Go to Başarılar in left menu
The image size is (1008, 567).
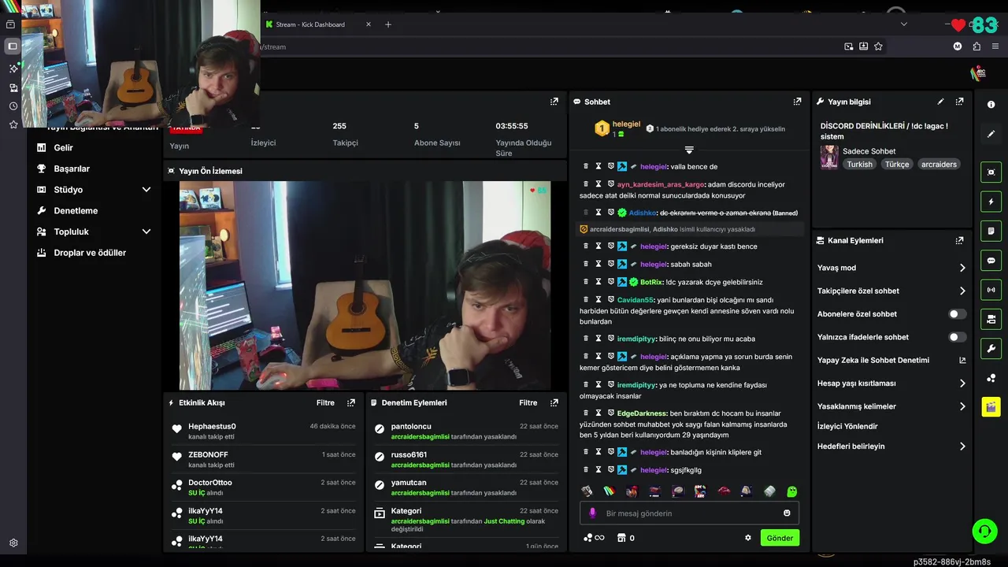[x=72, y=169]
